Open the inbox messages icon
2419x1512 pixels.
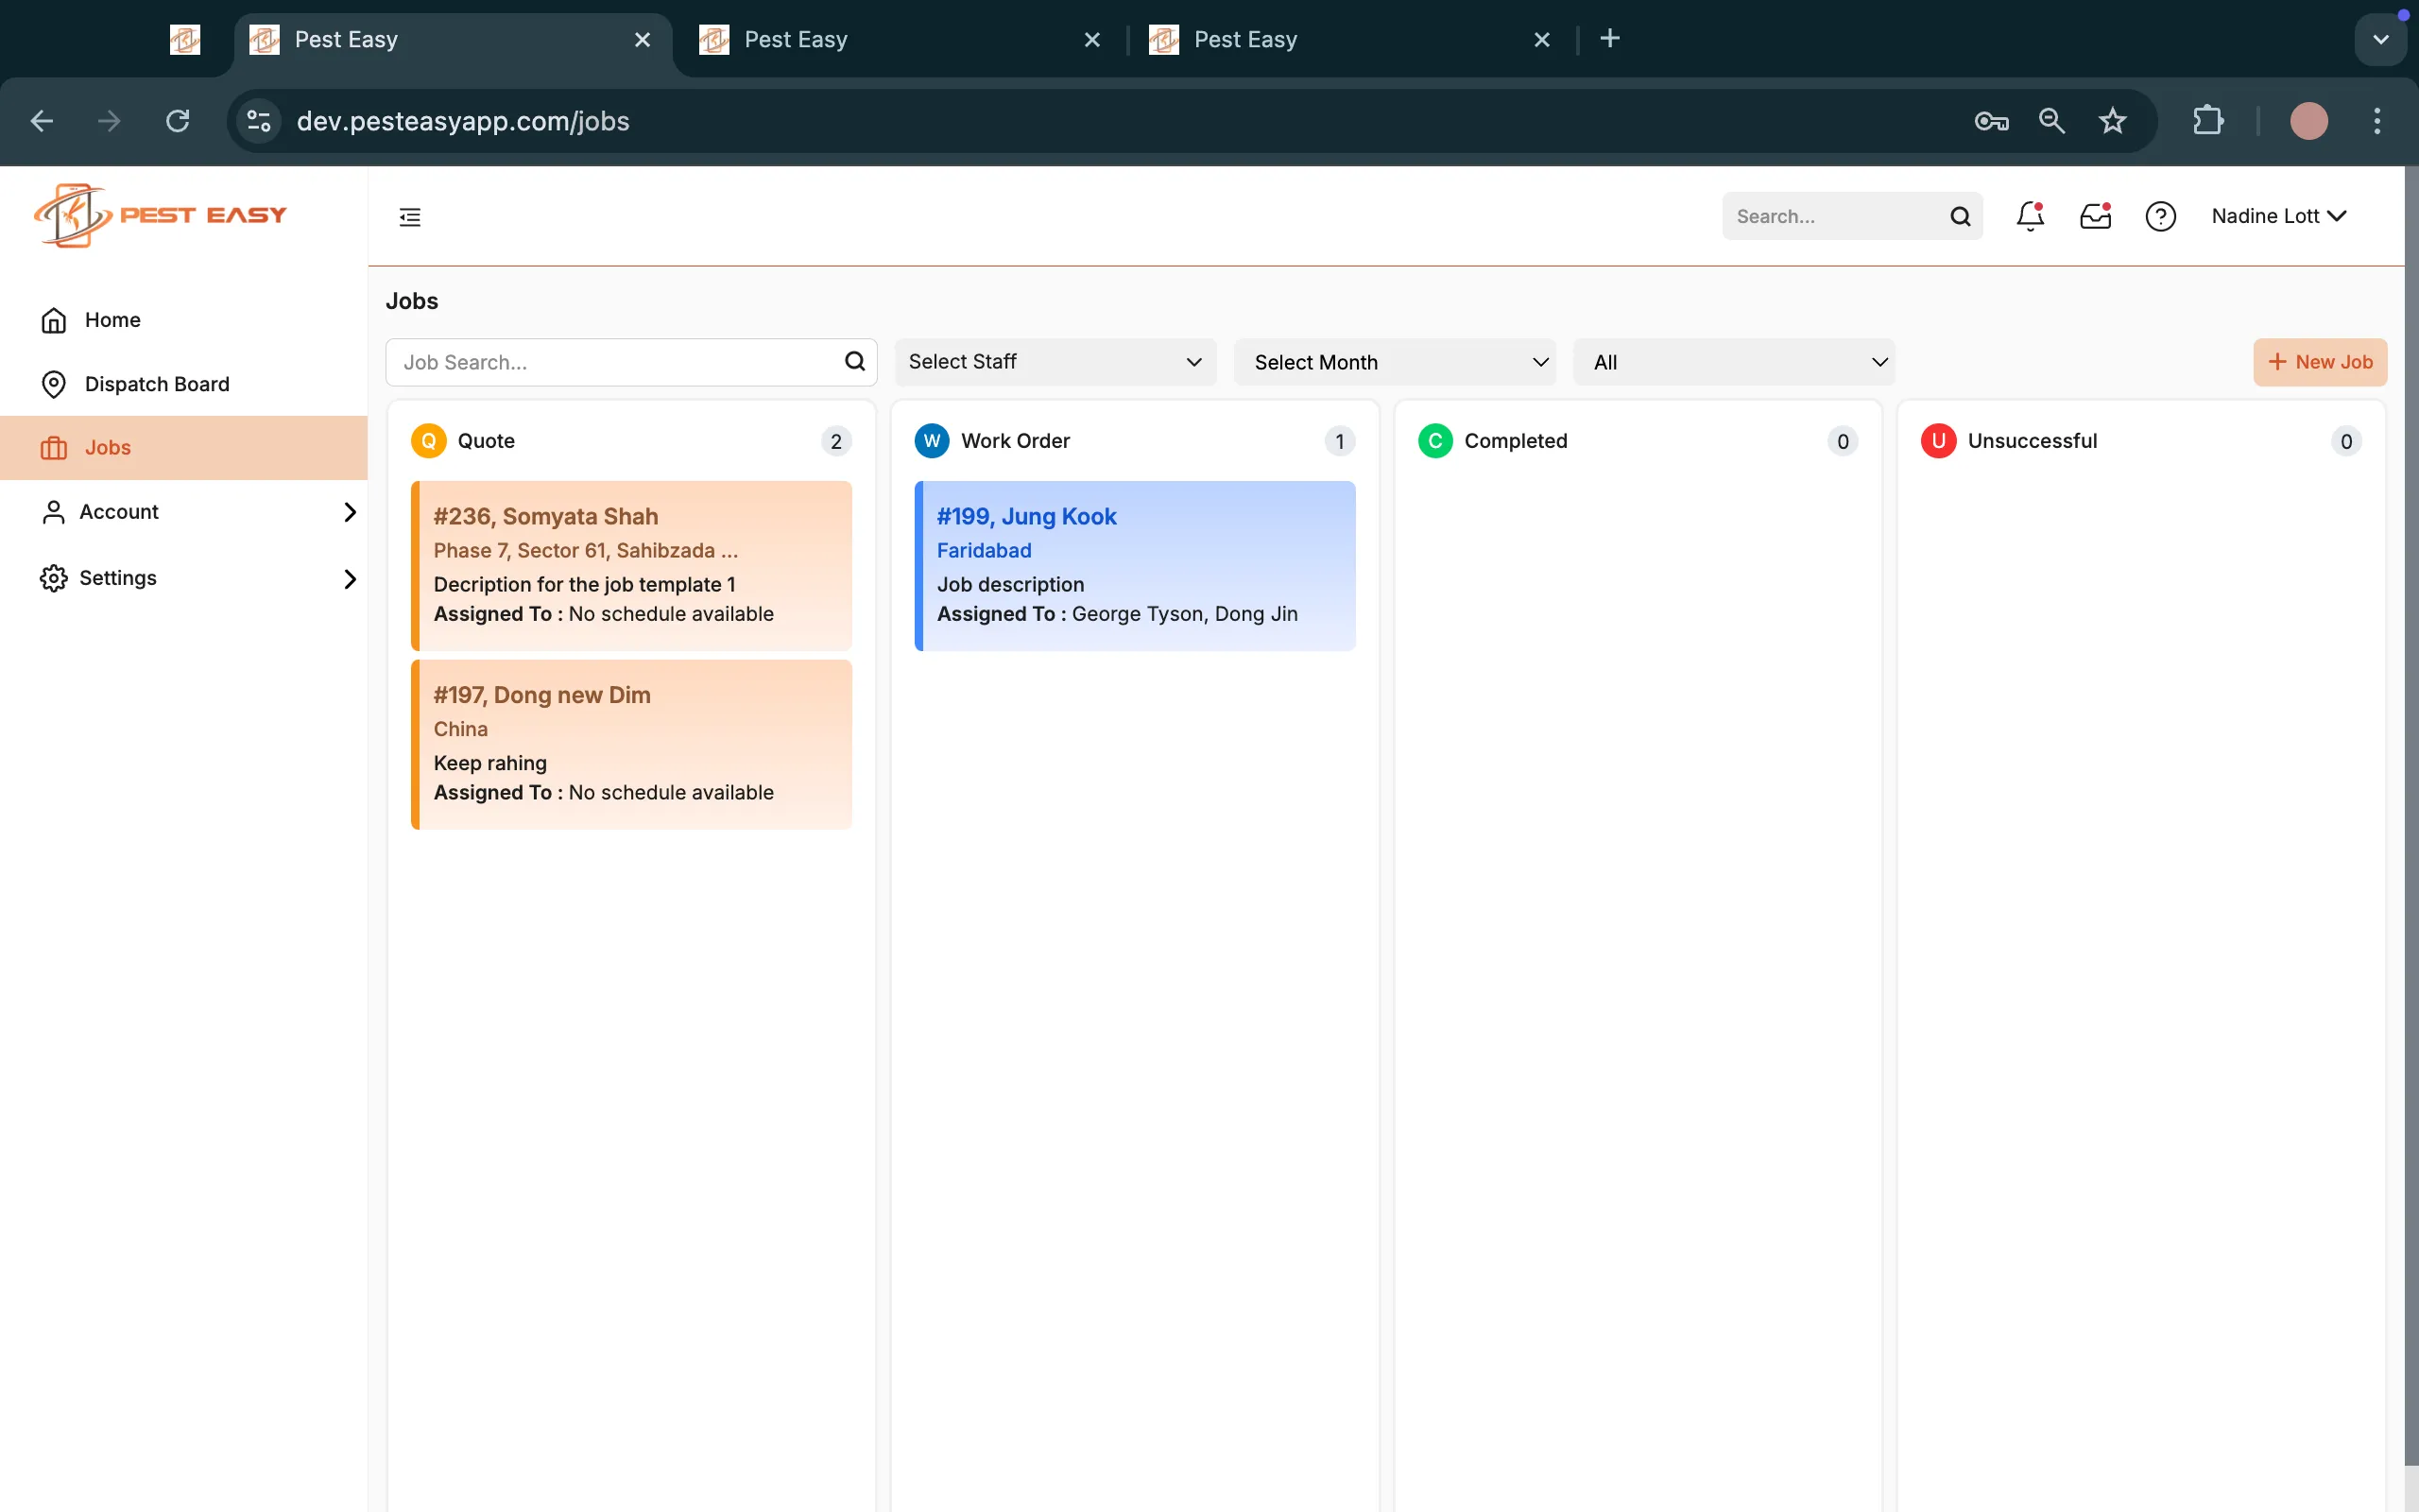pyautogui.click(x=2095, y=216)
